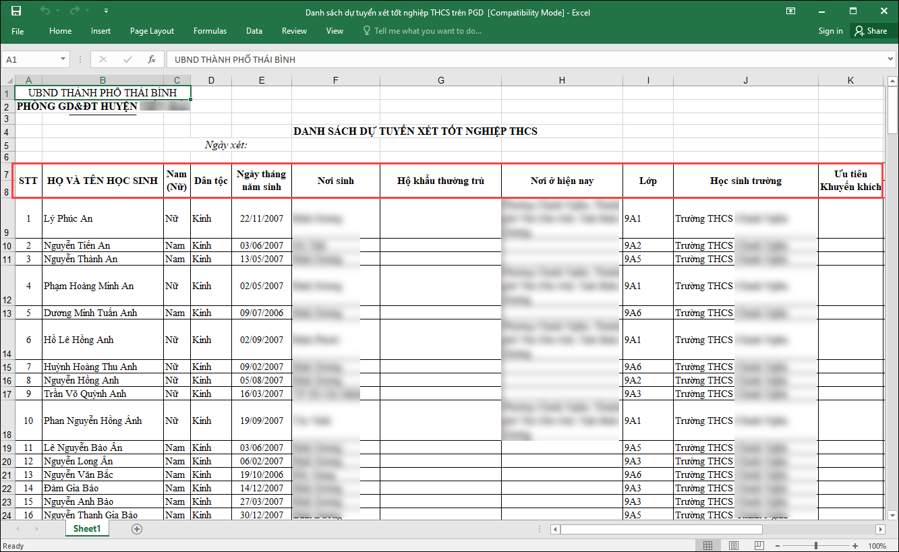
Task: Click the Sign in link
Action: point(830,31)
